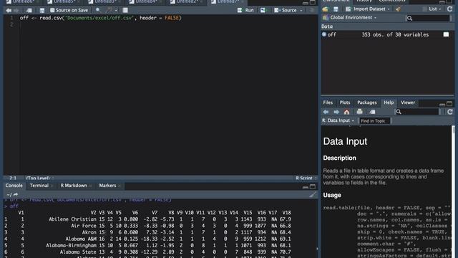Open Global Environment dropdown

click(350, 17)
